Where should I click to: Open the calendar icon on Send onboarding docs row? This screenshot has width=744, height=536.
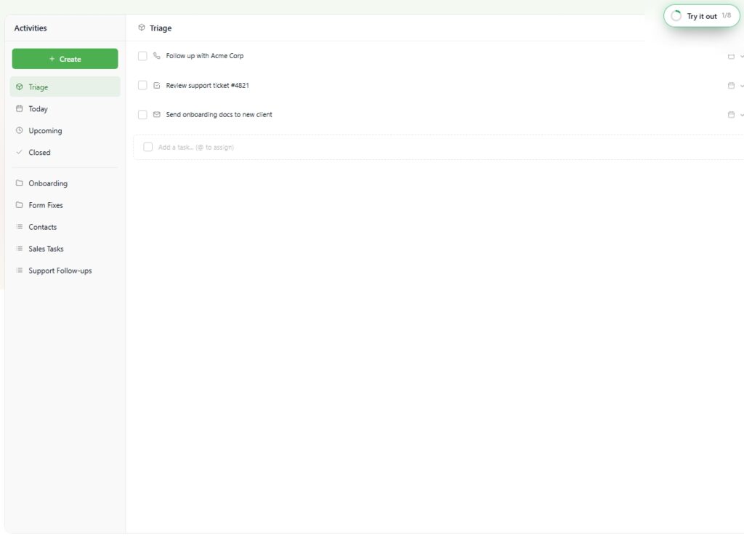(731, 114)
